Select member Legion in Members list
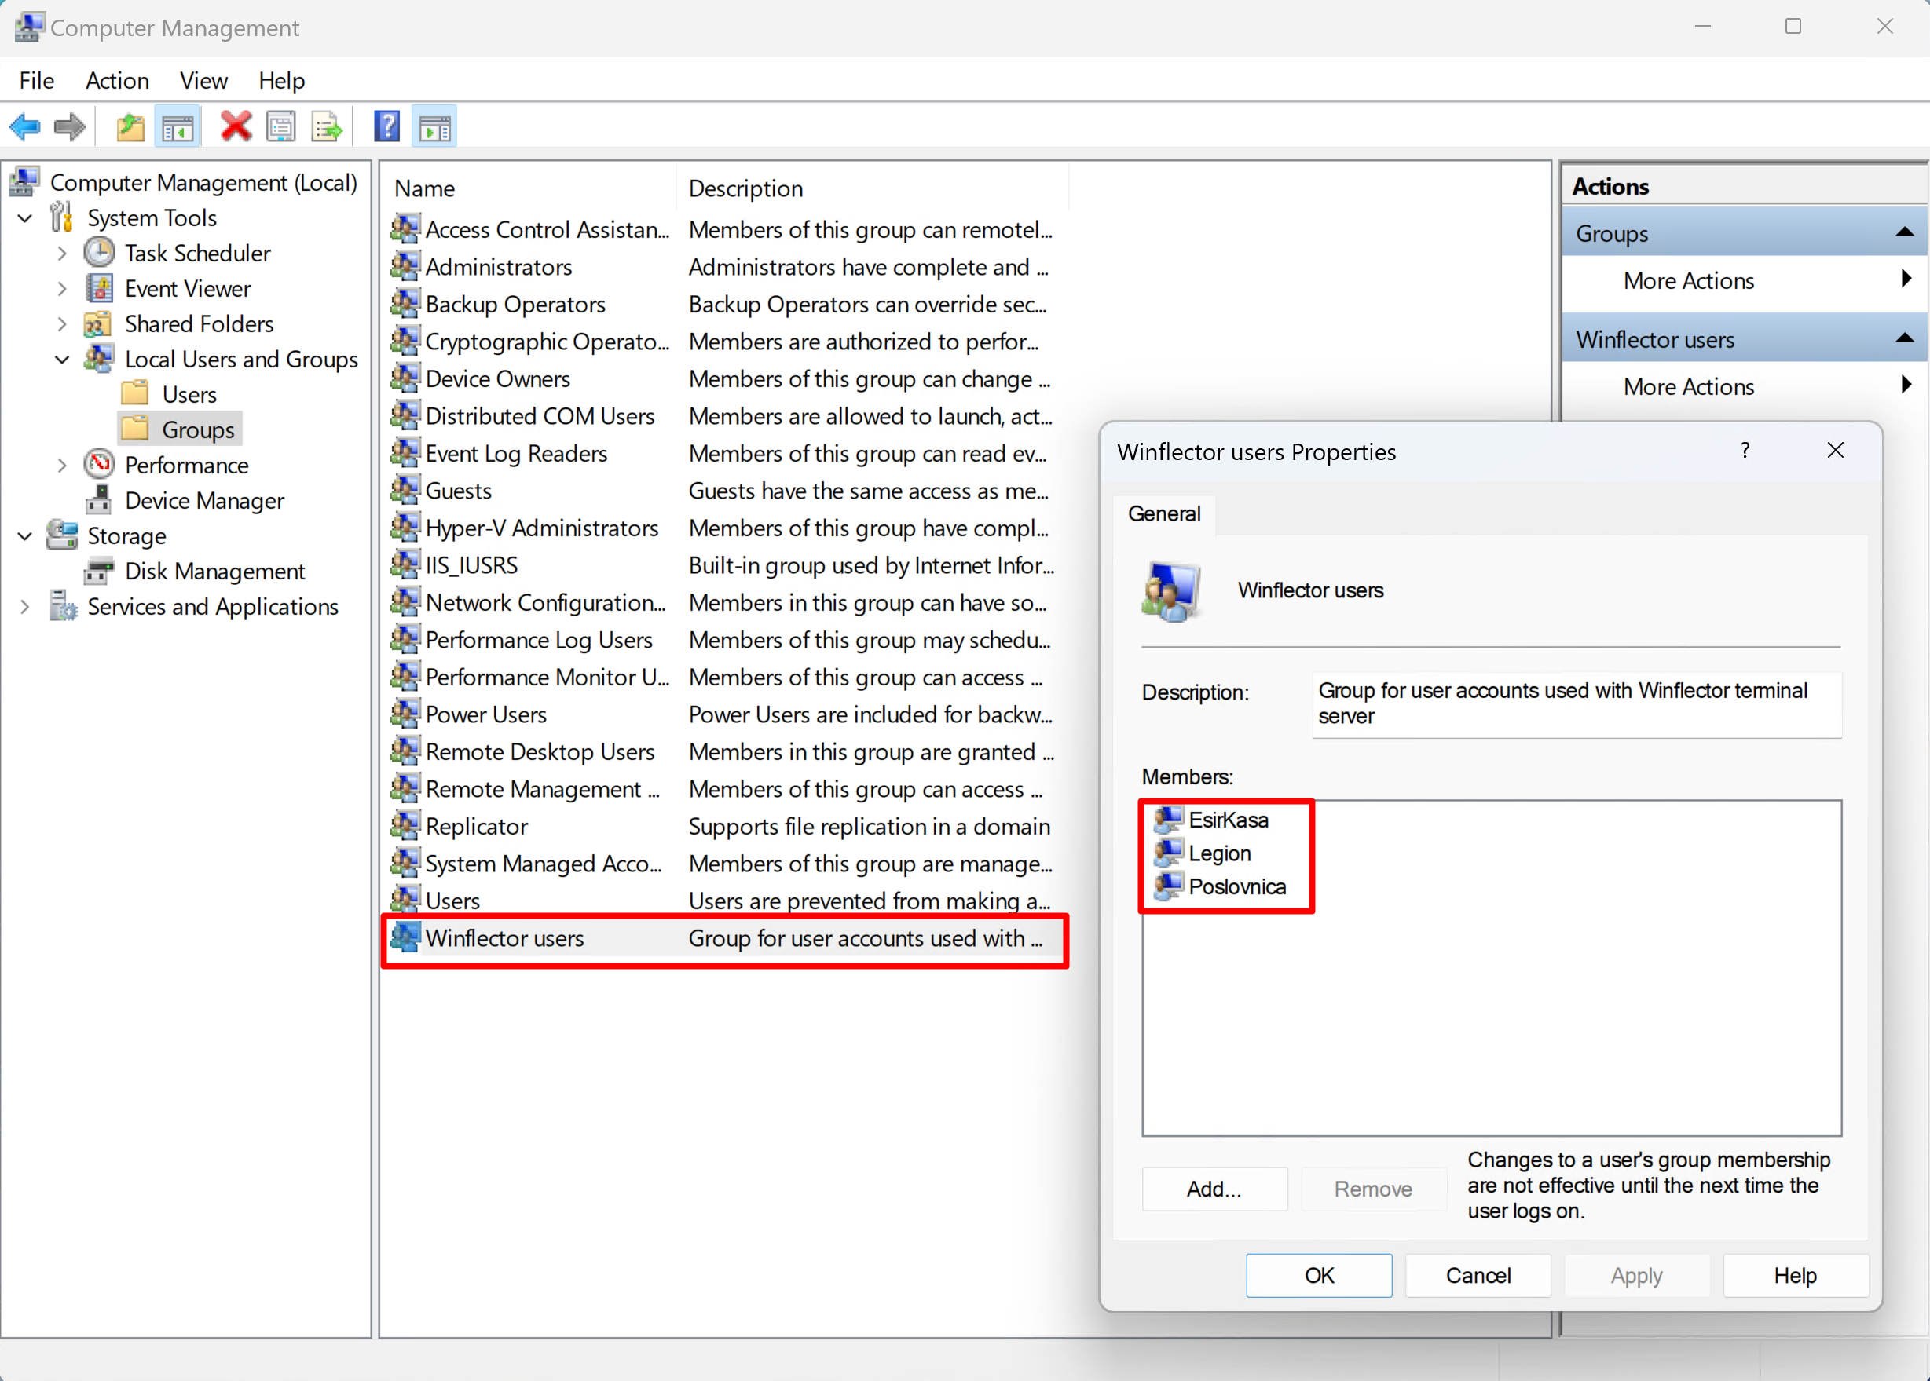Viewport: 1930px width, 1381px height. [1219, 853]
